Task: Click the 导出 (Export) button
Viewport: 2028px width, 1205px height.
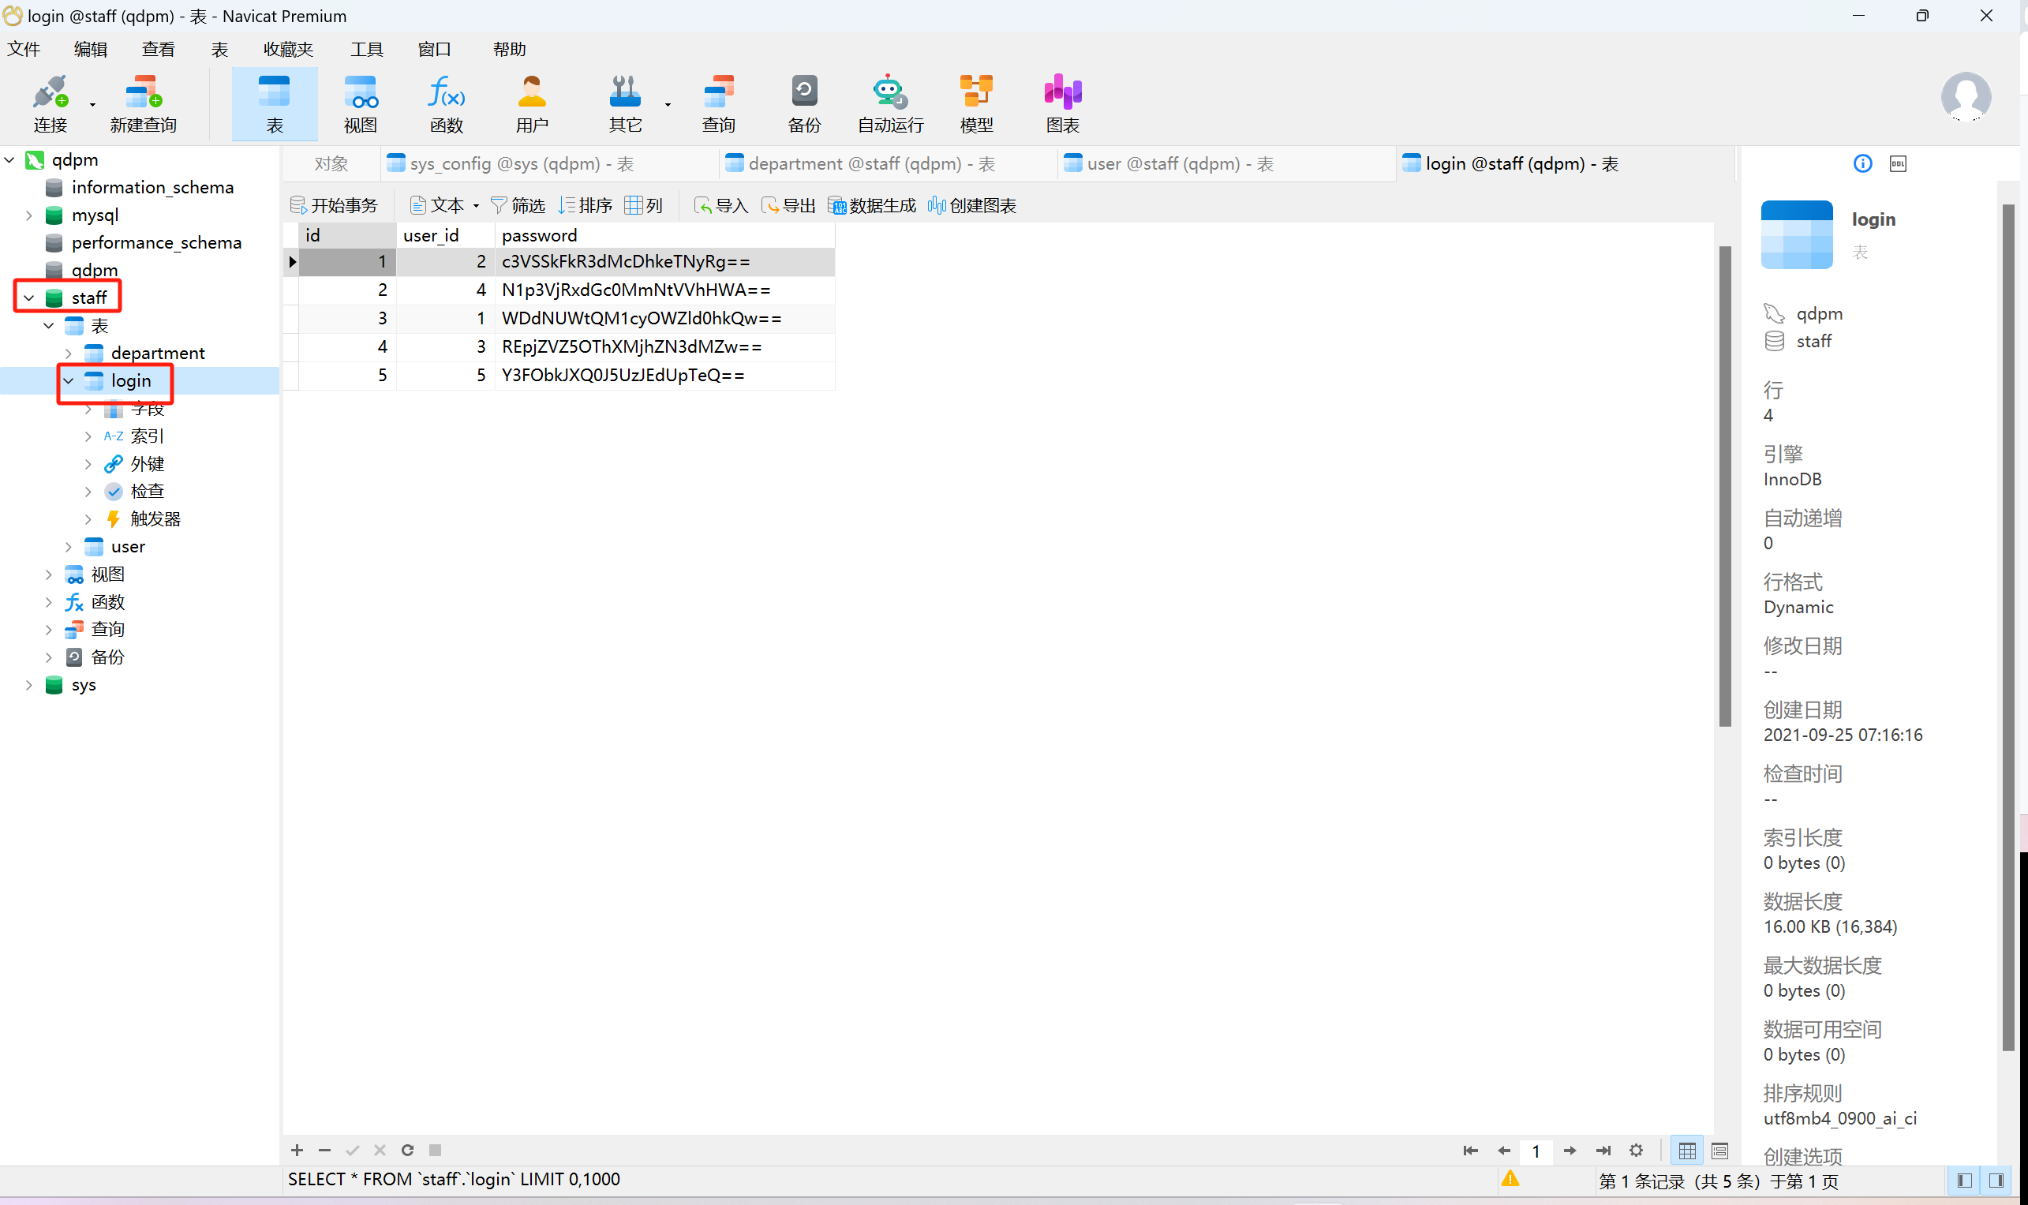Action: click(x=788, y=206)
